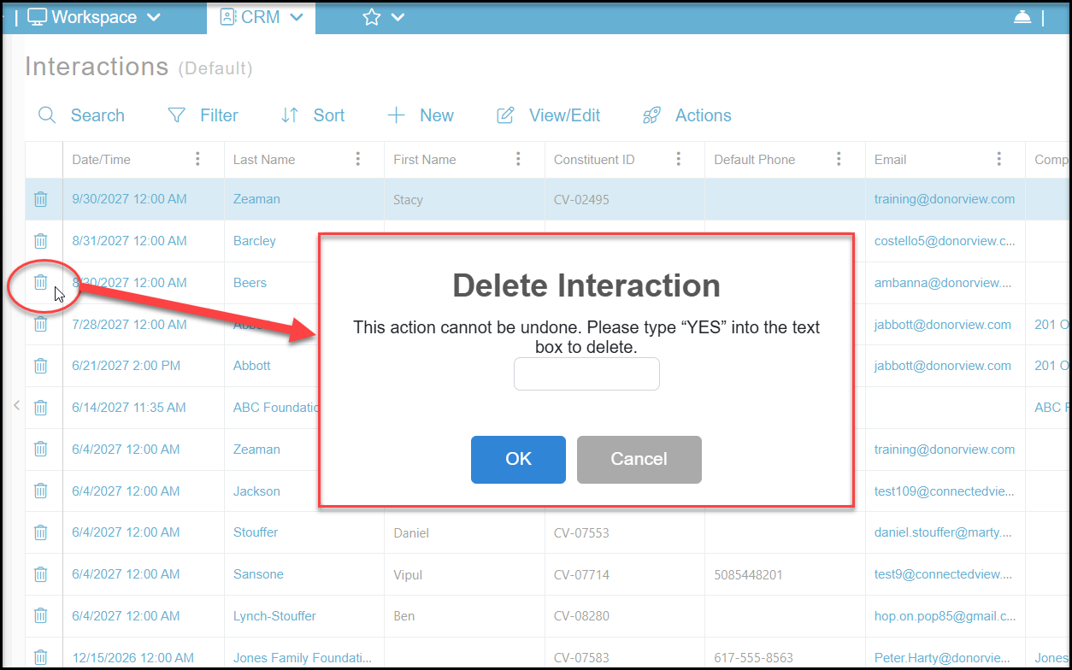This screenshot has width=1072, height=670.
Task: Click the Sort toolbar button
Action: pyautogui.click(x=313, y=115)
